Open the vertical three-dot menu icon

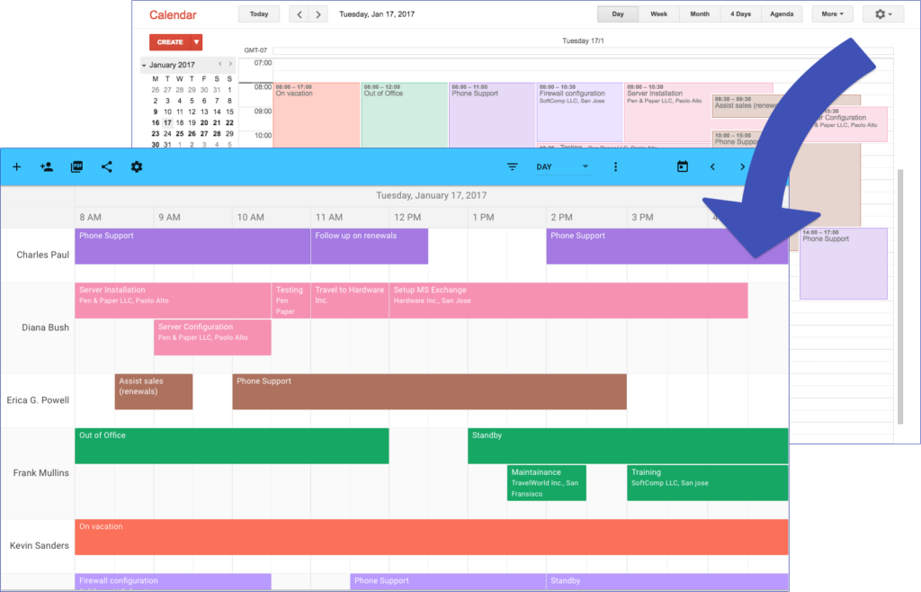click(x=615, y=166)
